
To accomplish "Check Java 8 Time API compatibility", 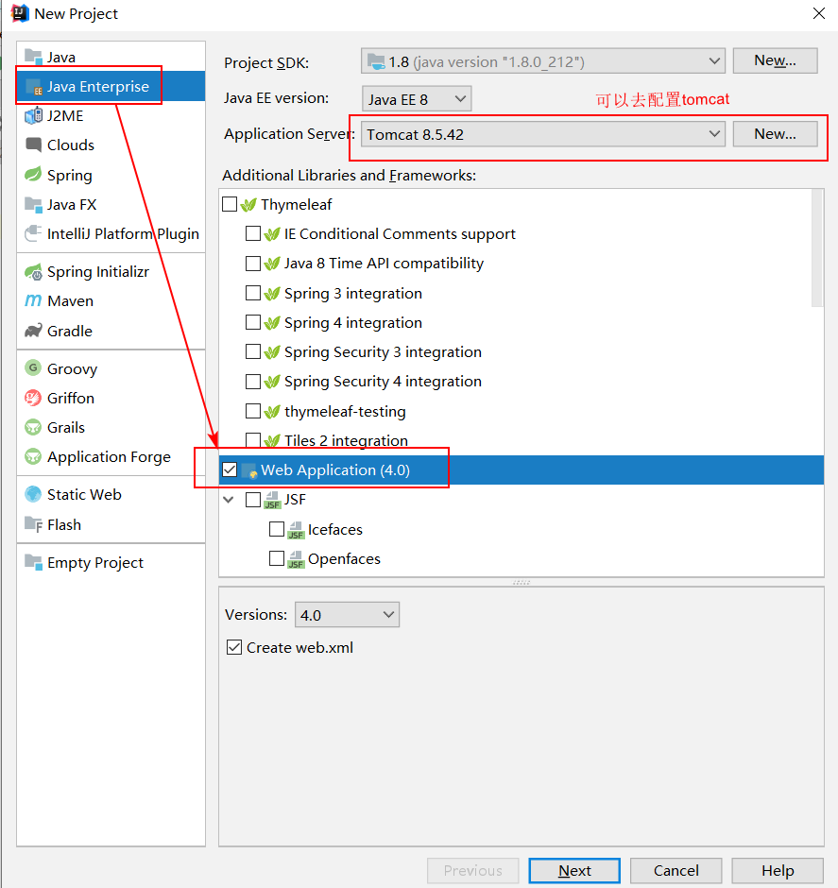I will point(253,264).
